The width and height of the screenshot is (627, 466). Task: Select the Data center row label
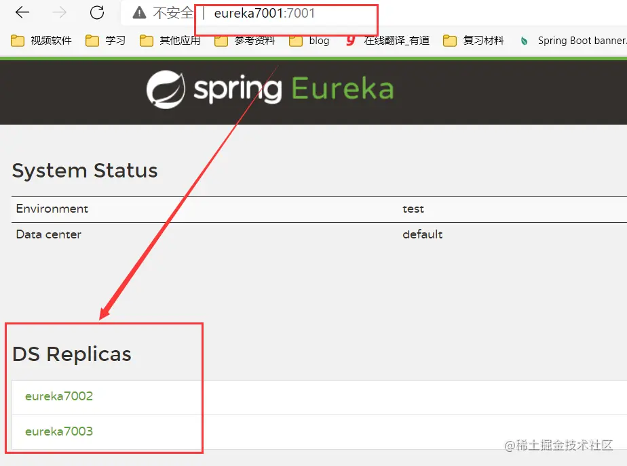(x=48, y=234)
